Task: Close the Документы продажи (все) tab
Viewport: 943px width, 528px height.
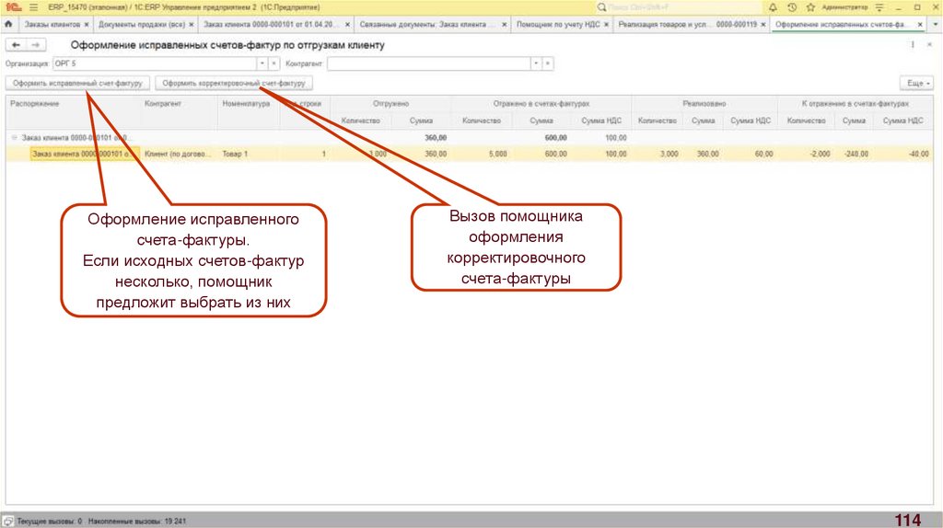Action: (x=192, y=25)
